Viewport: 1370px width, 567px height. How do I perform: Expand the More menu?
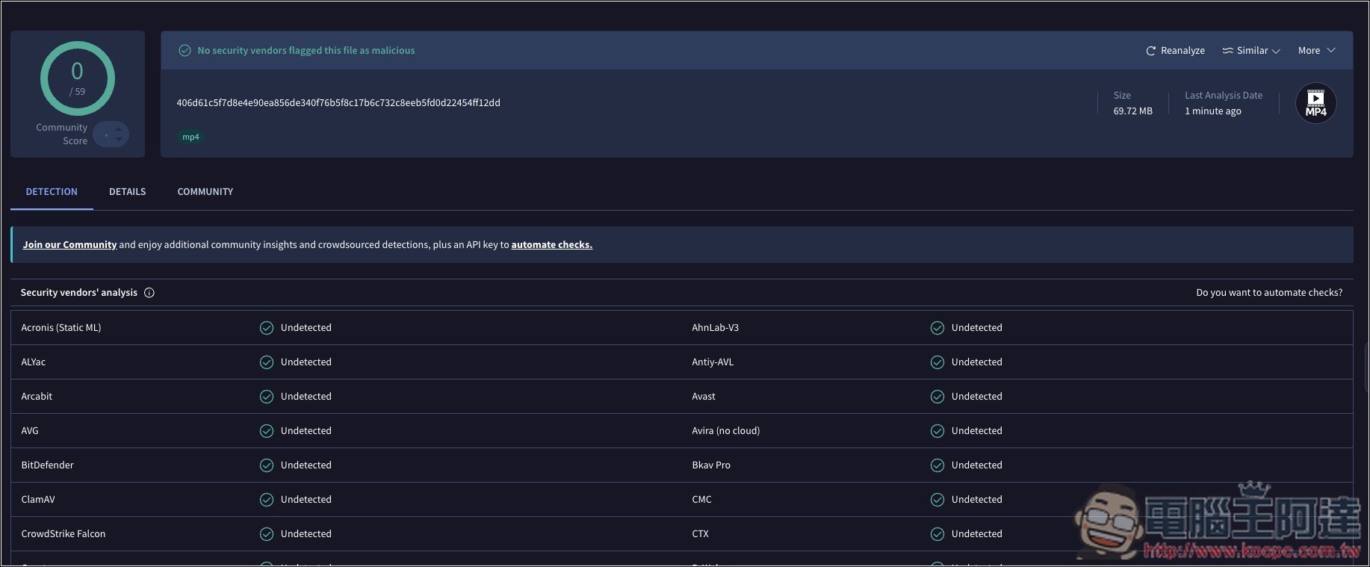point(1317,51)
